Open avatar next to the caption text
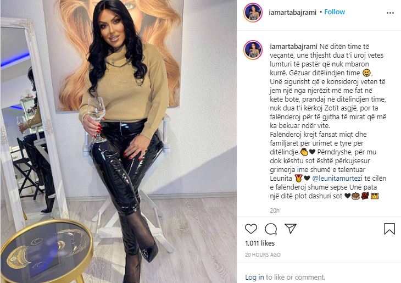This screenshot has width=401, height=283. click(x=253, y=50)
